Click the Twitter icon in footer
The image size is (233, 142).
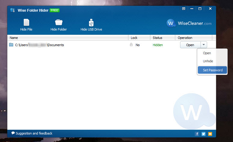(x=204, y=134)
